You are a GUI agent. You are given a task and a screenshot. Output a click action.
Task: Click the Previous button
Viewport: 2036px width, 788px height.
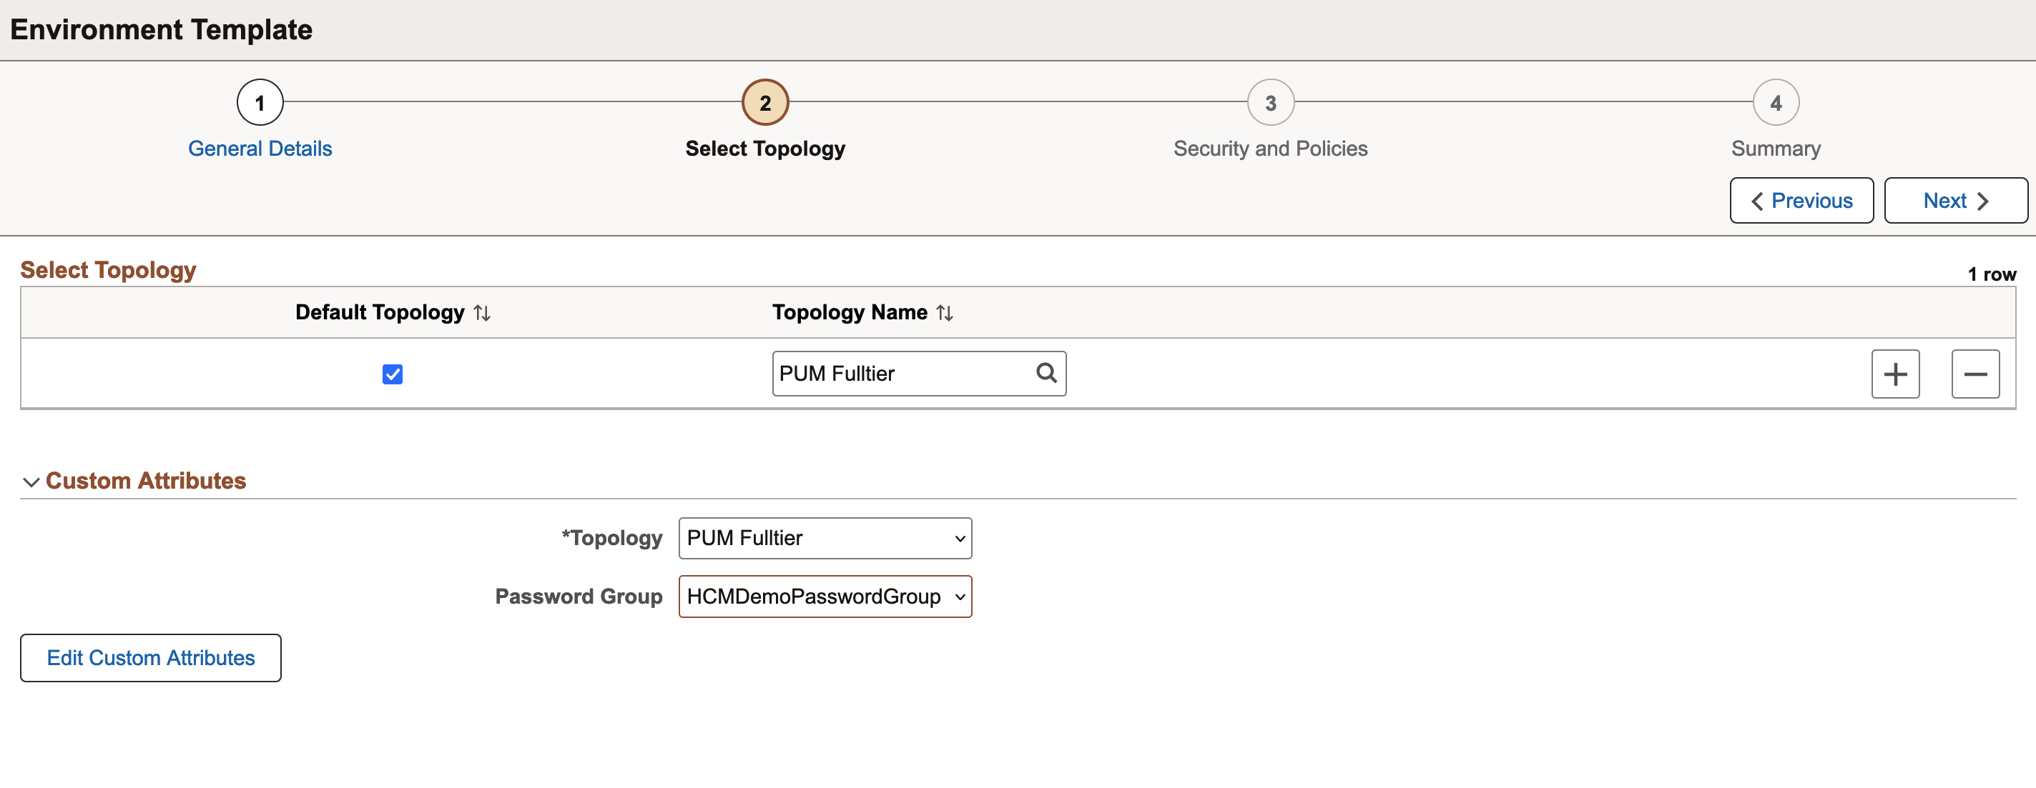tap(1801, 201)
